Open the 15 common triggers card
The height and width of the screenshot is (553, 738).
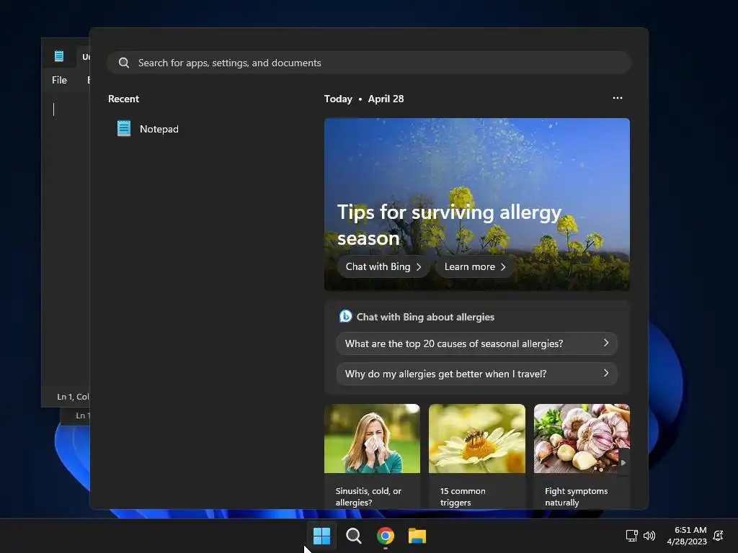tap(477, 456)
